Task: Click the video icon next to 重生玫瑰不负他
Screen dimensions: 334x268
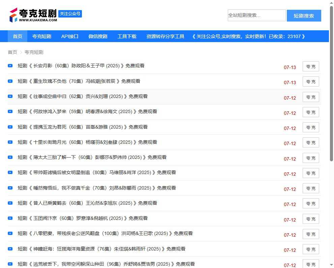Action: (10, 81)
